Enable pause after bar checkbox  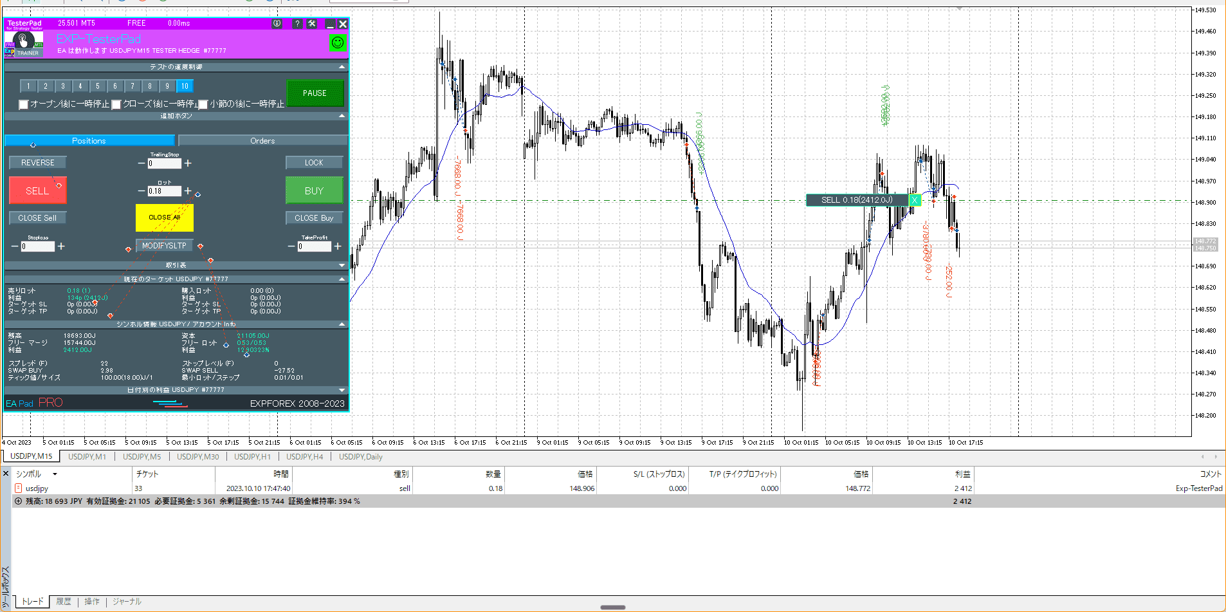(203, 104)
